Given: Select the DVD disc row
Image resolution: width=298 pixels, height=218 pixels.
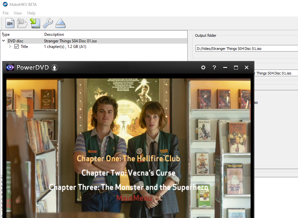Looking at the screenshot, I should click(x=94, y=41).
